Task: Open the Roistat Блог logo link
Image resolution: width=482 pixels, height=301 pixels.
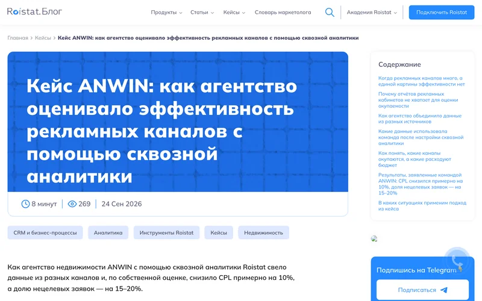Action: coord(34,11)
